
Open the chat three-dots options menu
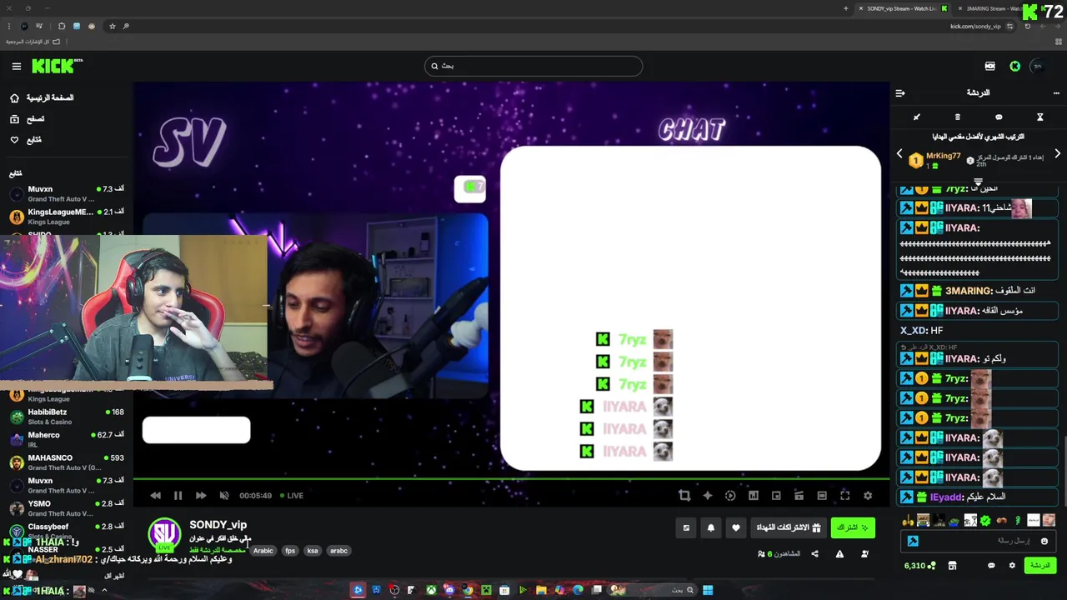(1056, 92)
